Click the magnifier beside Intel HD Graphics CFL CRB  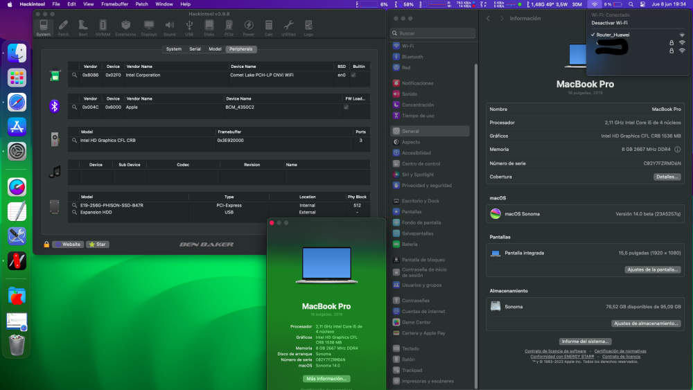click(x=74, y=141)
